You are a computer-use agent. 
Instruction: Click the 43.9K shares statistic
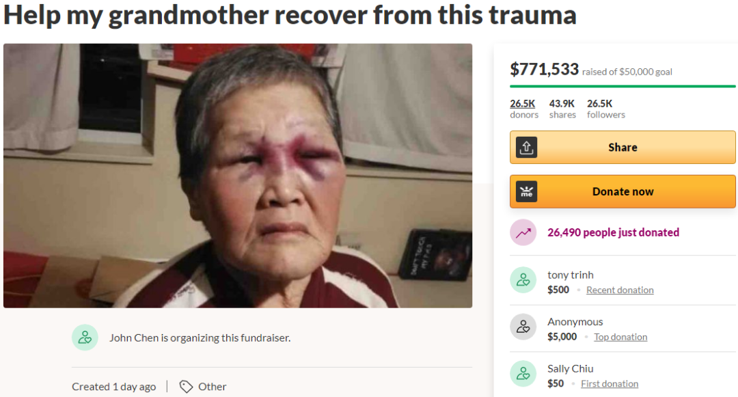(562, 109)
